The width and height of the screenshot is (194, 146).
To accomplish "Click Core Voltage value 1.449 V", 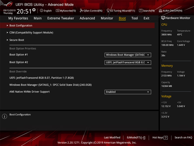I will pos(181,45).
